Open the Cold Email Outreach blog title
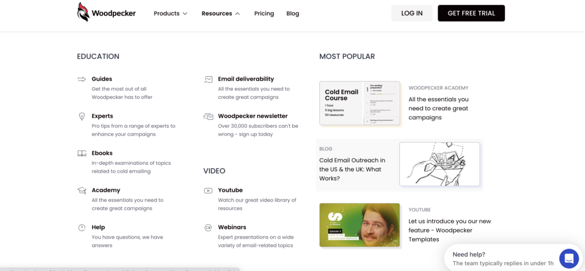This screenshot has height=271, width=585. point(352,169)
